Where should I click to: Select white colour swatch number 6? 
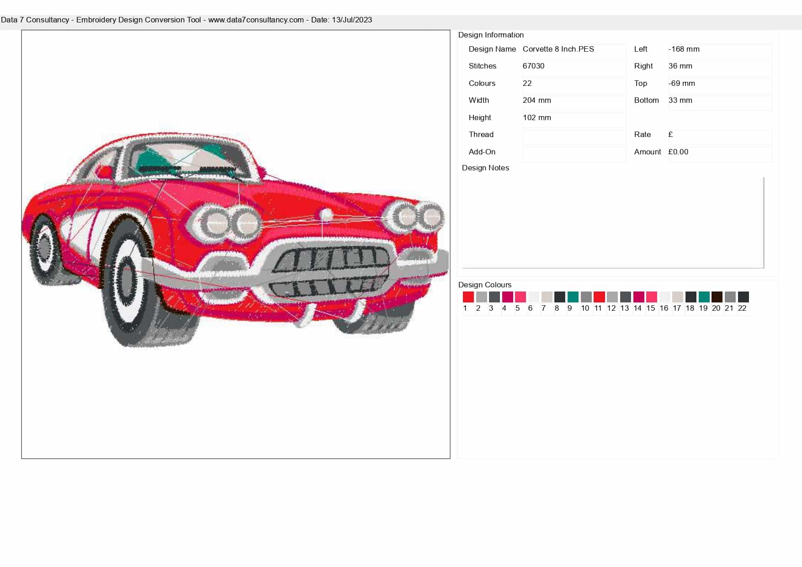(534, 297)
